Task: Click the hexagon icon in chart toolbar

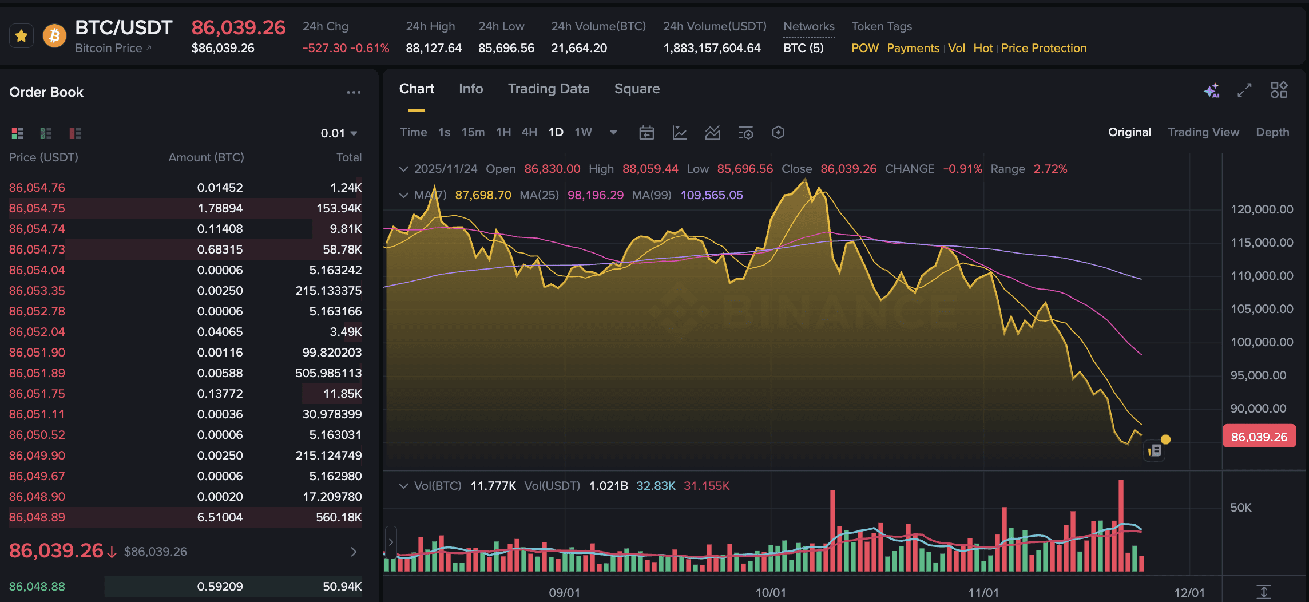Action: [778, 133]
